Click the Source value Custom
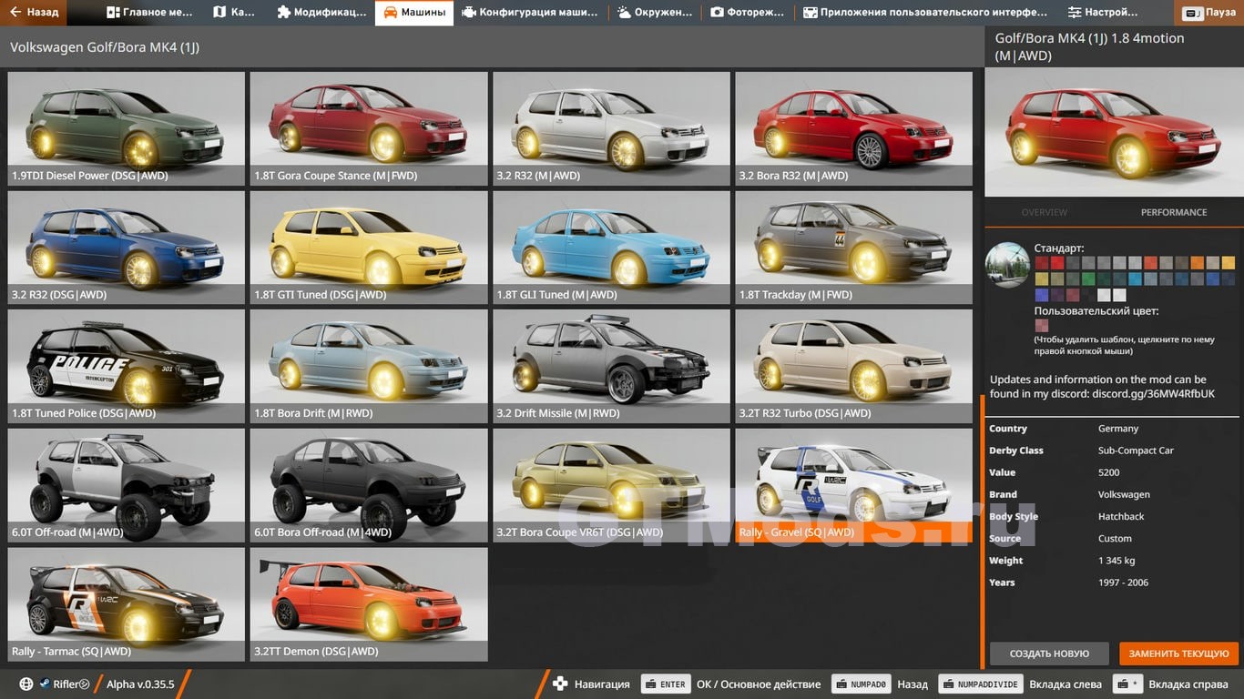The image size is (1244, 699). pos(1115,539)
